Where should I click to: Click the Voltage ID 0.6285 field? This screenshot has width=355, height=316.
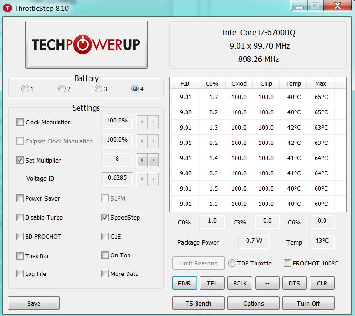click(117, 178)
